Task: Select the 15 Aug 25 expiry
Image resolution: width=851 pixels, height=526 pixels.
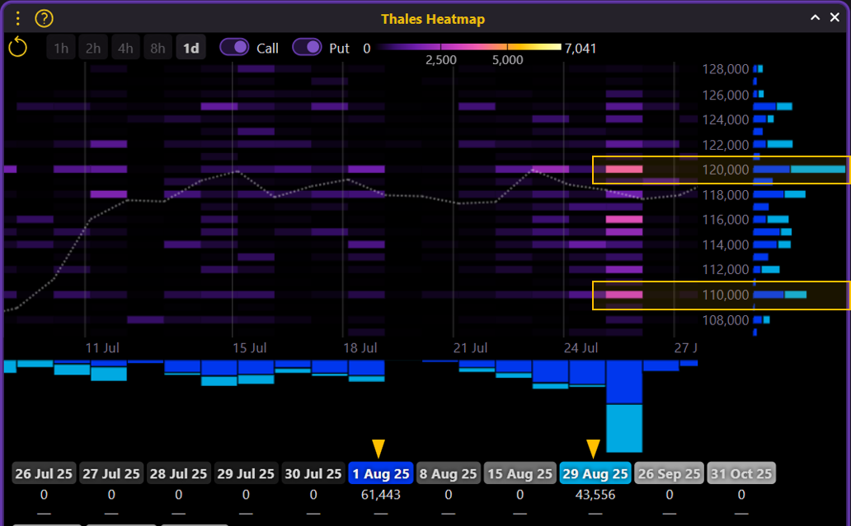Action: click(x=520, y=473)
